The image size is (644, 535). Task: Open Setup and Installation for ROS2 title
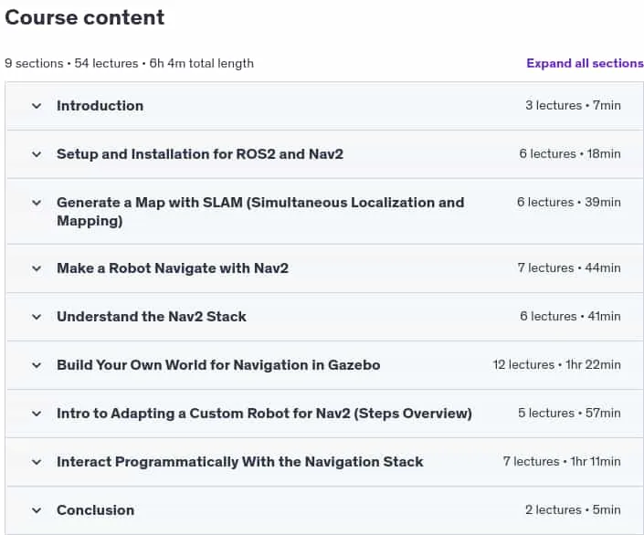200,154
